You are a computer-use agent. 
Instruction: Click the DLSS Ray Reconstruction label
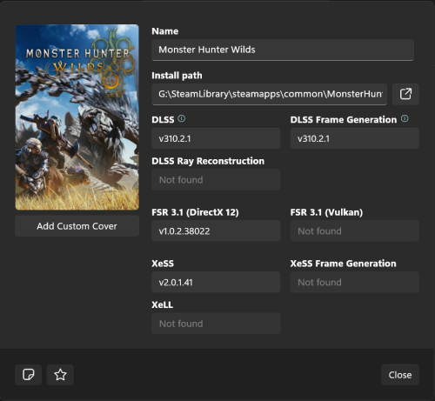(208, 161)
